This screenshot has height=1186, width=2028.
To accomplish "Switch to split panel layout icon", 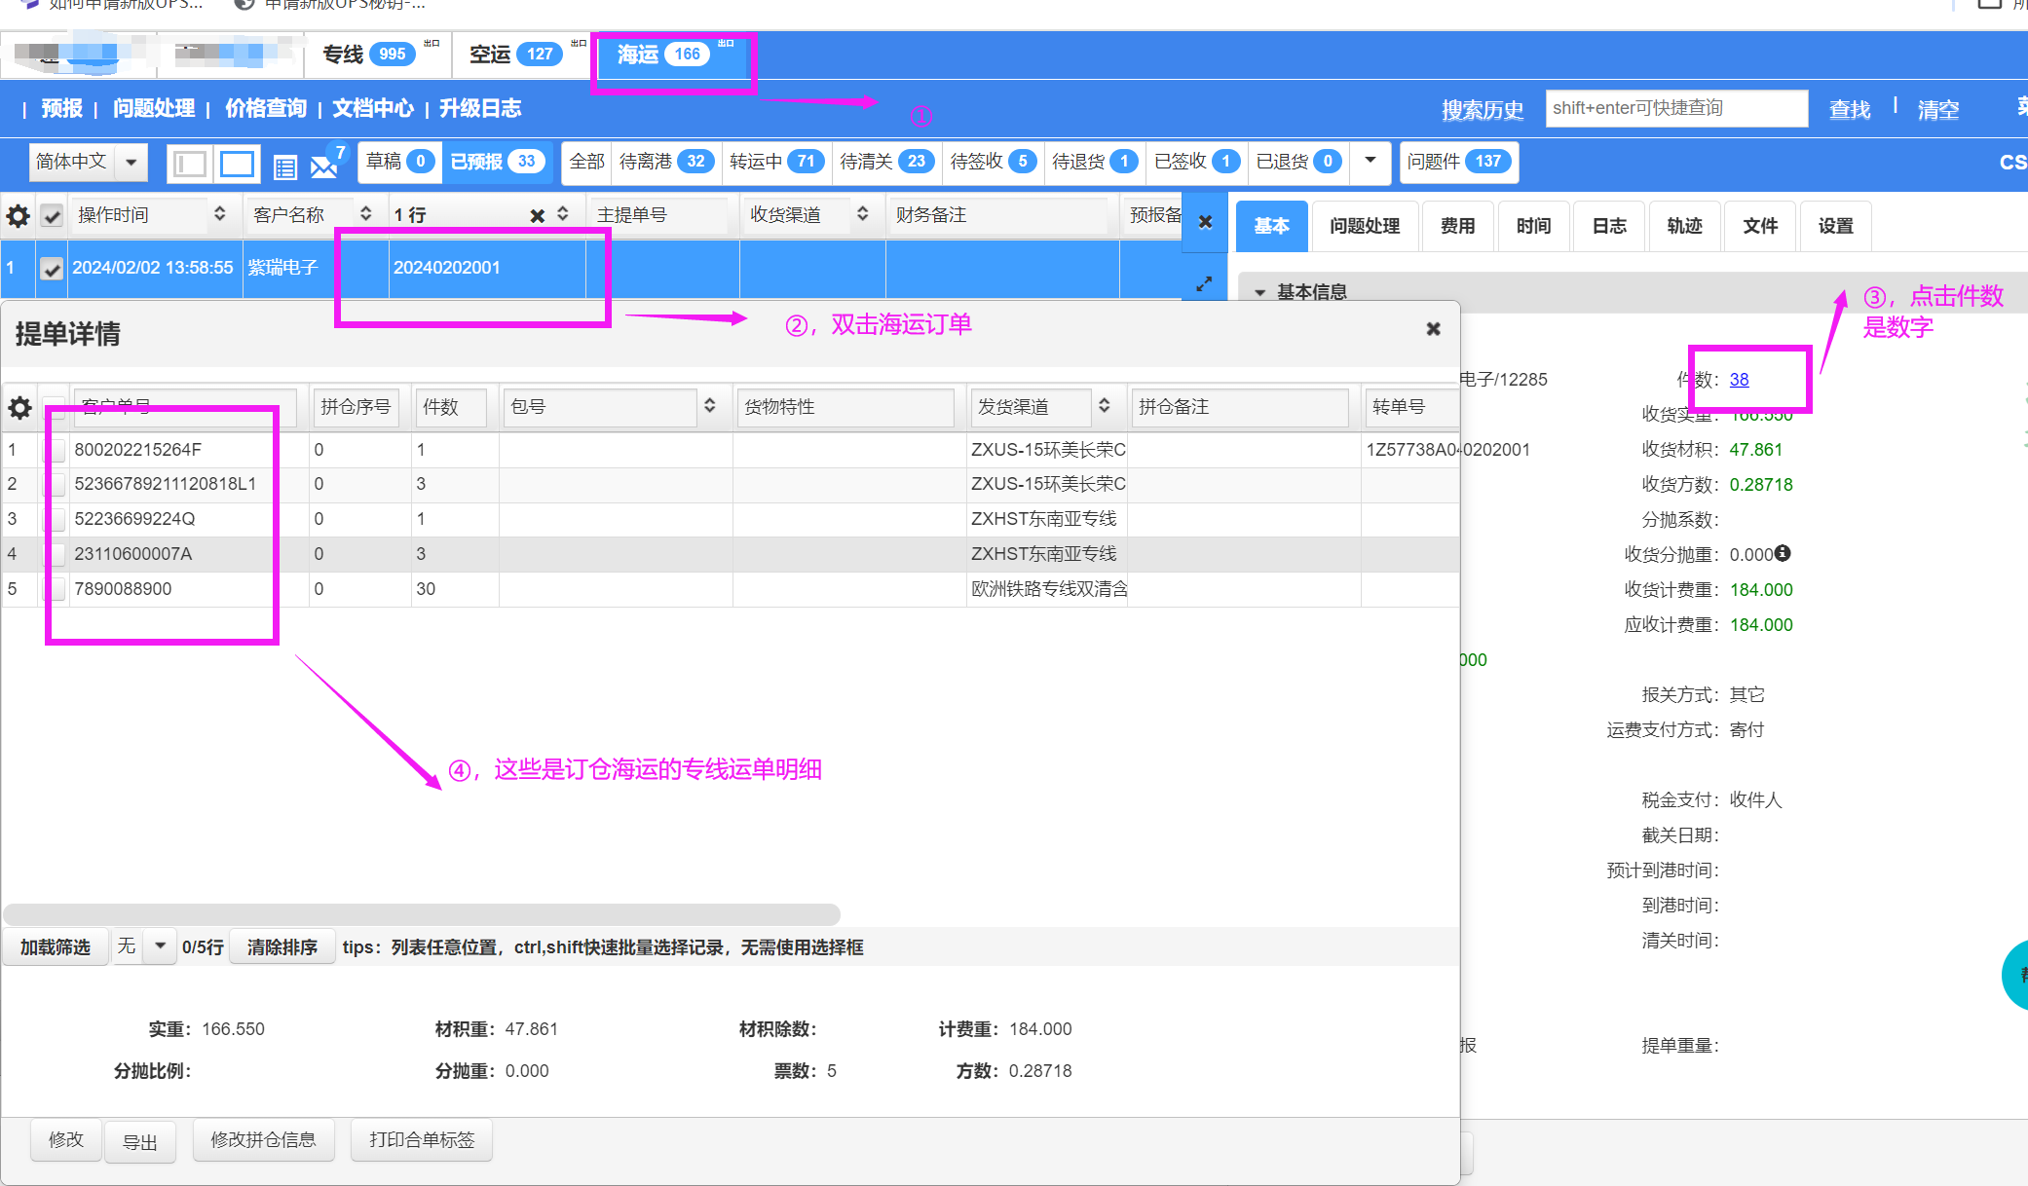I will pyautogui.click(x=190, y=164).
